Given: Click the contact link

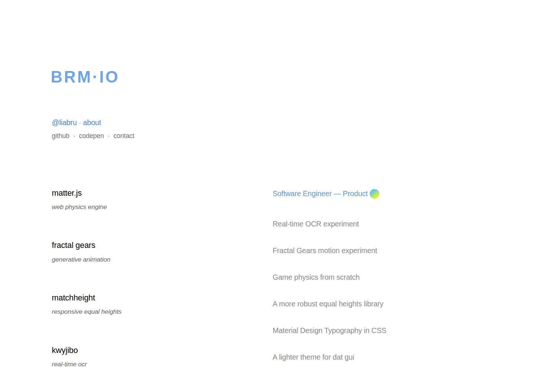Looking at the screenshot, I should (x=124, y=136).
